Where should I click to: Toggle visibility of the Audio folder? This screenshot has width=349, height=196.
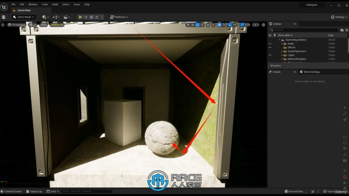pyautogui.click(x=270, y=44)
